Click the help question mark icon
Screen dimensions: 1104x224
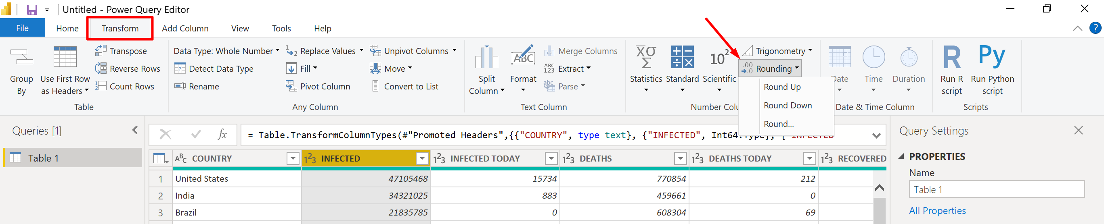1095,28
